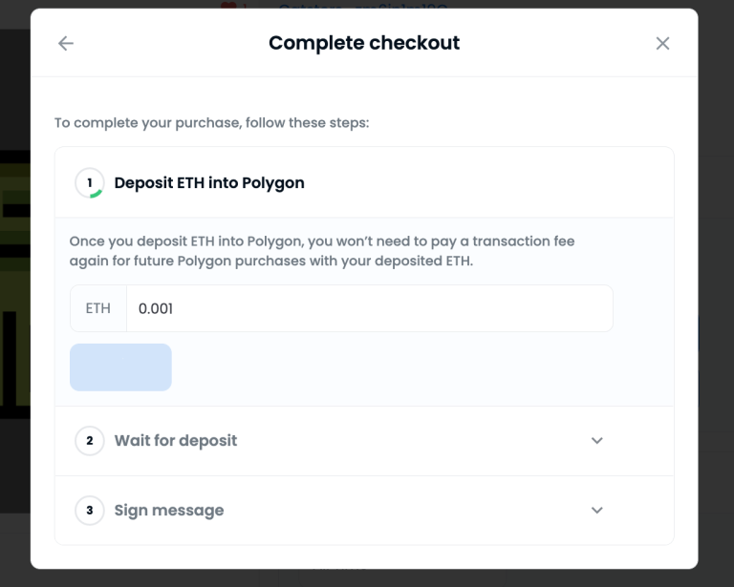
Task: Go back using the left arrow icon
Action: pyautogui.click(x=66, y=44)
